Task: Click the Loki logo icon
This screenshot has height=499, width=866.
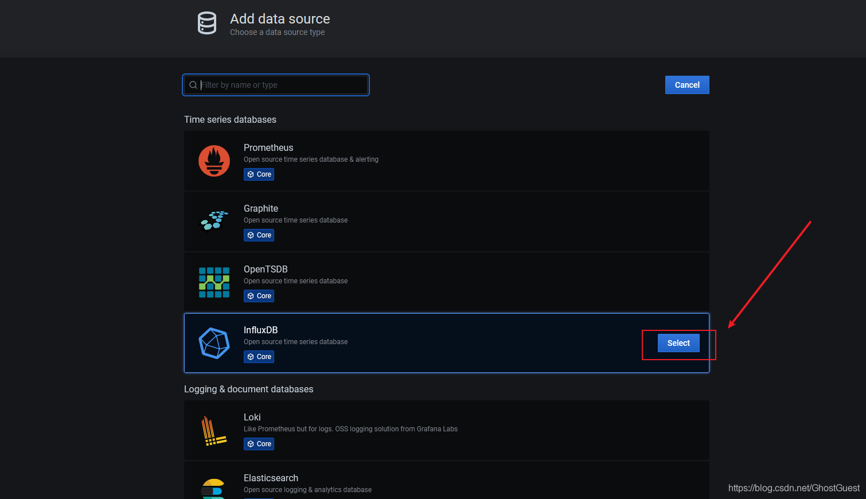Action: pyautogui.click(x=213, y=431)
